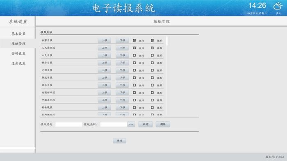
Task: Open category picker with the ... button
Action: click(x=131, y=125)
